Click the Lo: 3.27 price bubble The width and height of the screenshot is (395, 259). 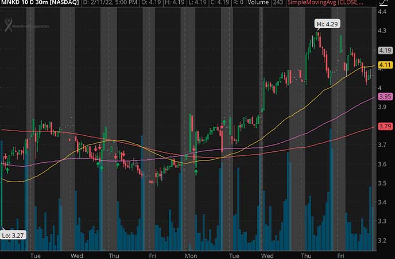pyautogui.click(x=13, y=236)
